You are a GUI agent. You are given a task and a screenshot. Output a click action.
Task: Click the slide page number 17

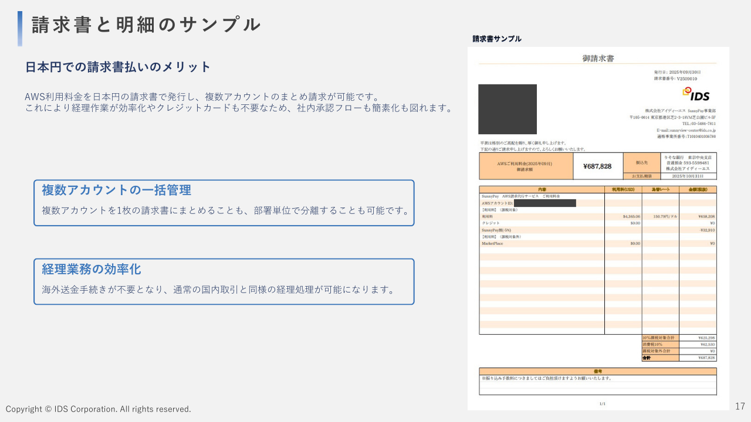pos(739,405)
